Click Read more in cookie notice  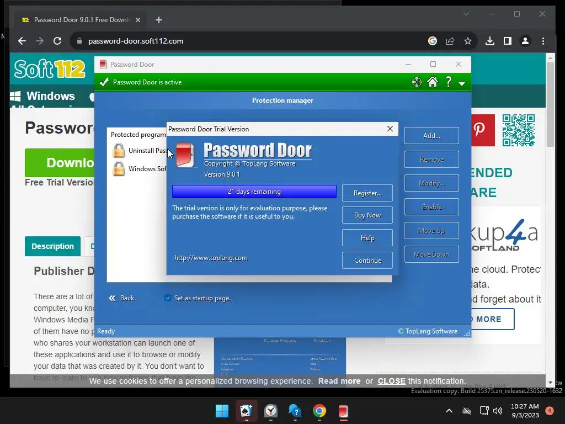click(x=339, y=381)
